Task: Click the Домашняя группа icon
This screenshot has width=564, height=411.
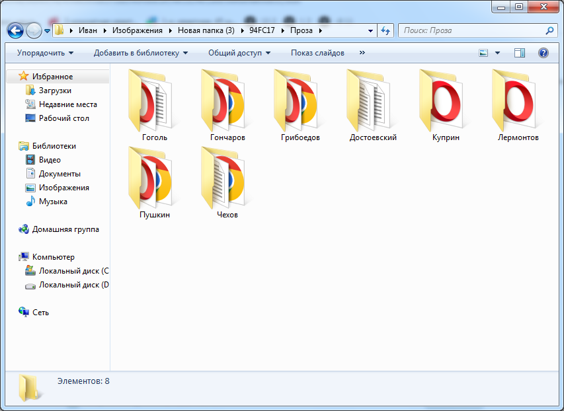Action: (24, 229)
